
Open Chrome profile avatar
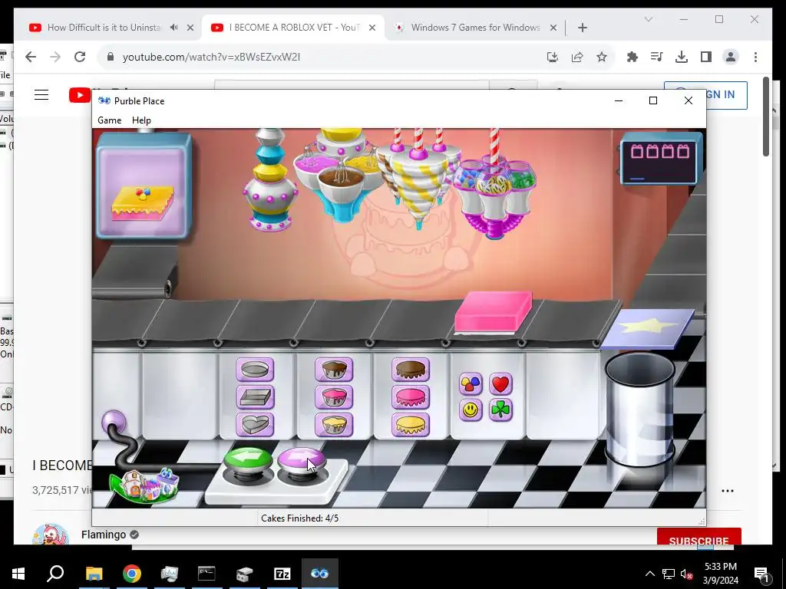click(x=731, y=57)
